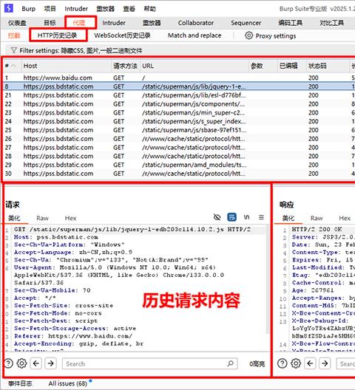Open the 重放器 menu in the menu bar
355x390 pixels.
105,9
